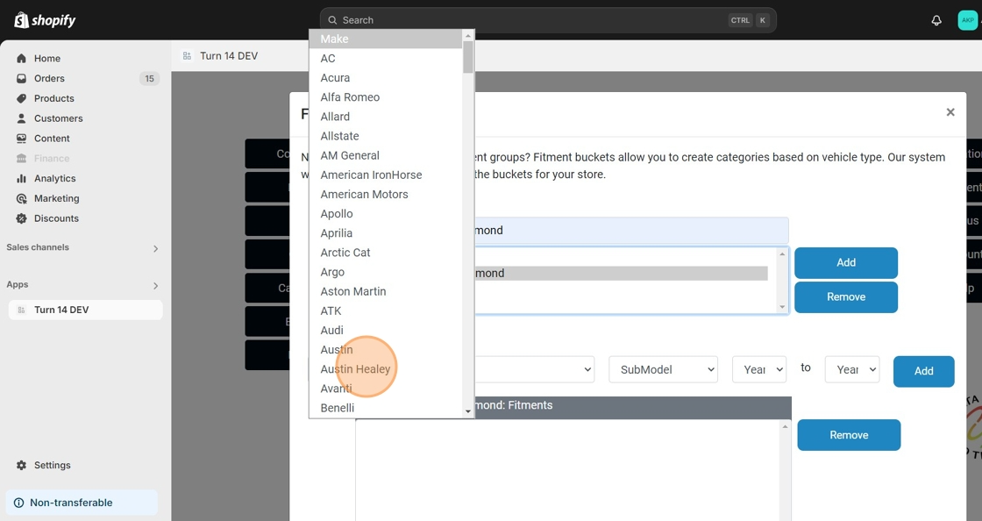This screenshot has height=521, width=982.
Task: Click the Orders inbox icon
Action: coord(21,78)
